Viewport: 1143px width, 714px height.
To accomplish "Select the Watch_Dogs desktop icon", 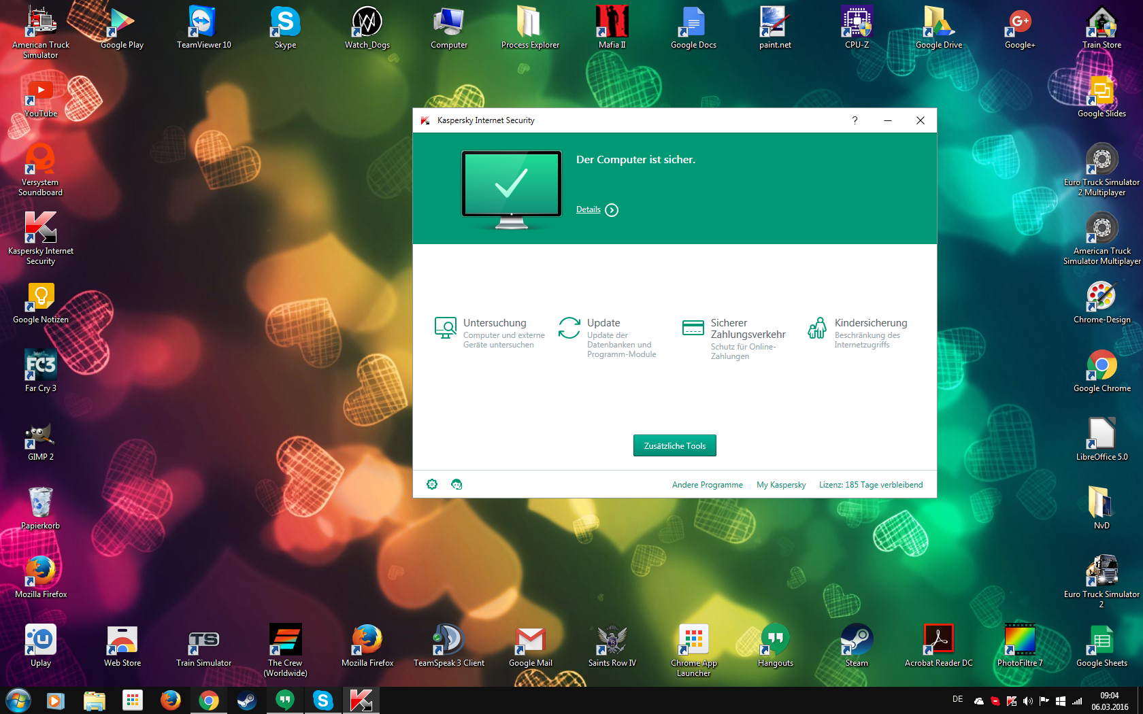I will tap(367, 27).
